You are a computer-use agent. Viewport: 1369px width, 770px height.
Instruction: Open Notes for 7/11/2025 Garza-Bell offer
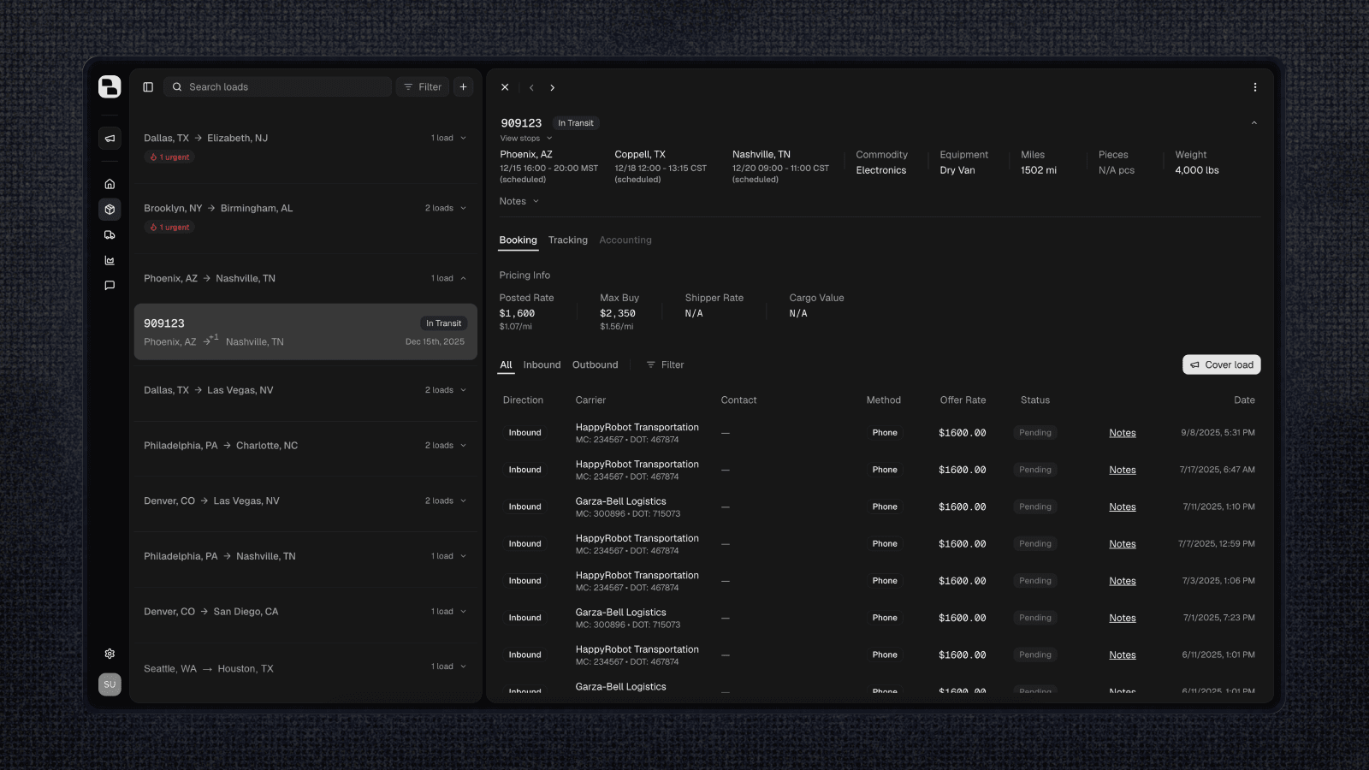[1123, 507]
